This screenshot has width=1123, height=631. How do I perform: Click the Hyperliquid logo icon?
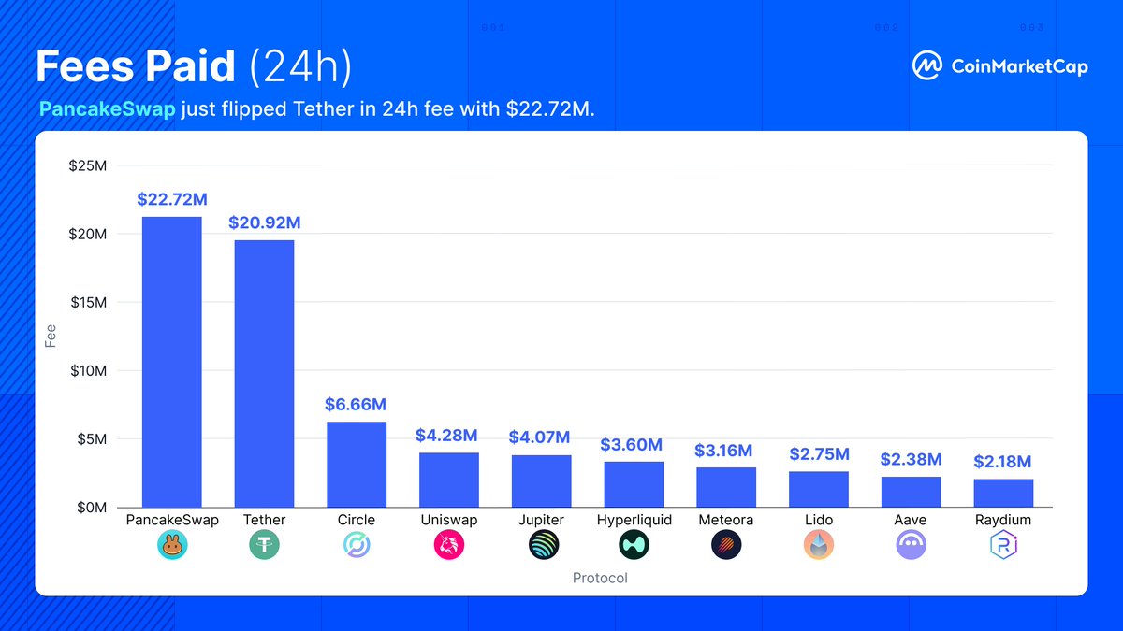coord(634,545)
